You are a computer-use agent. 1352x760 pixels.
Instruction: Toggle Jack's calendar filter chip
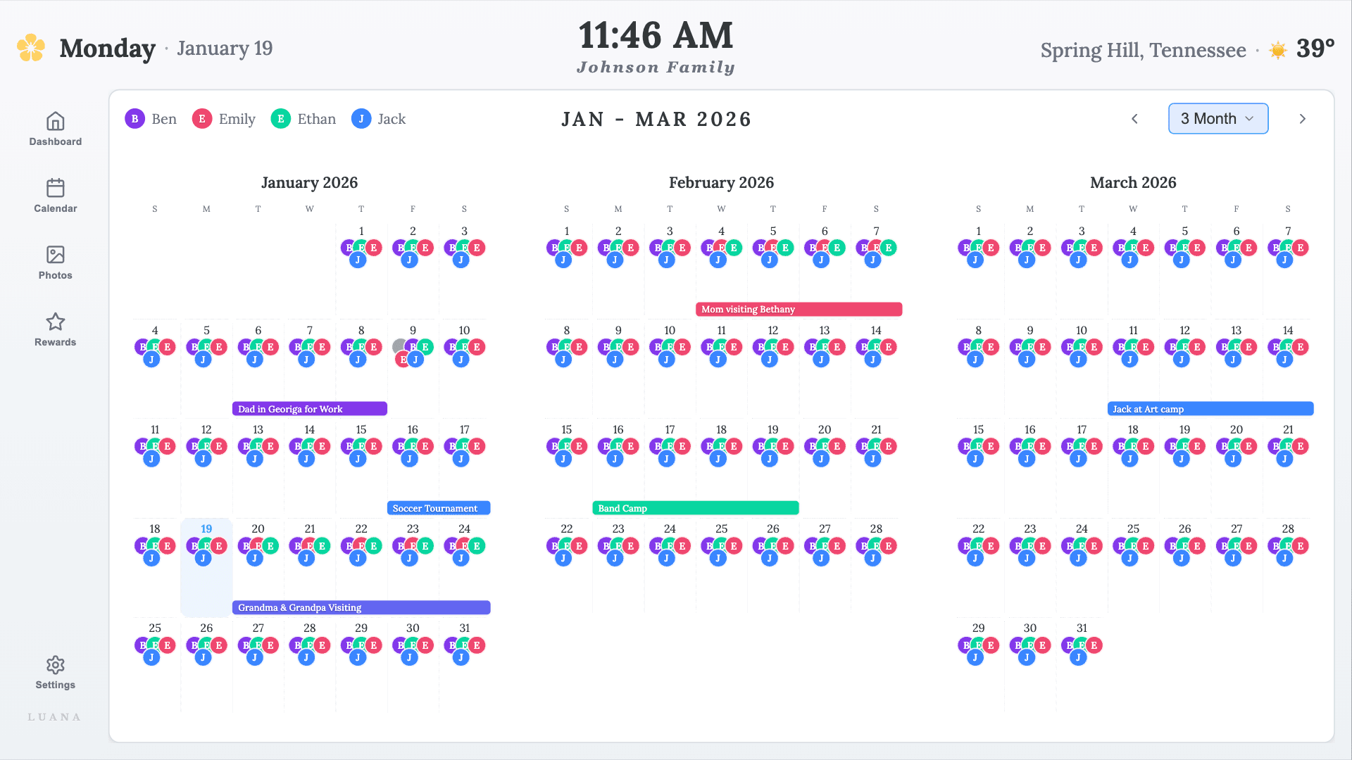(378, 118)
